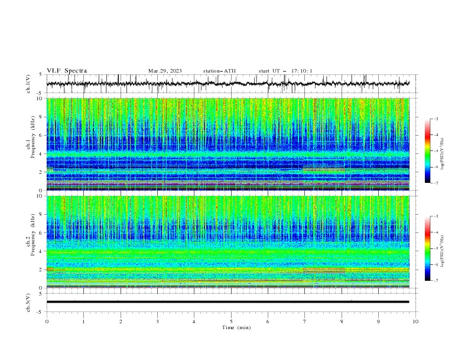
Task: Click the ch.2 spectrogram color scale bar
Action: tap(427, 248)
